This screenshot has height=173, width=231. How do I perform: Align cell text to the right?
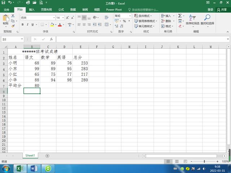point(89,25)
